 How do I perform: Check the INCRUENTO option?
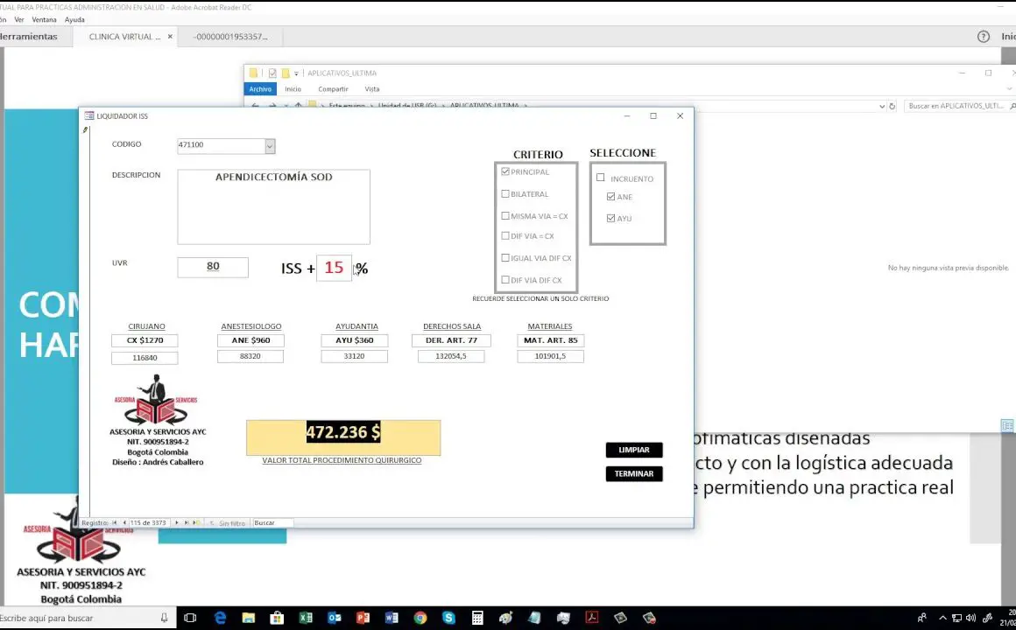click(x=601, y=178)
